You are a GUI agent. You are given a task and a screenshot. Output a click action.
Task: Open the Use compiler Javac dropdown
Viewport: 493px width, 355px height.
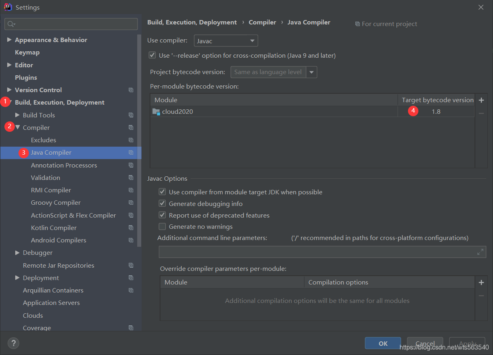tap(226, 41)
